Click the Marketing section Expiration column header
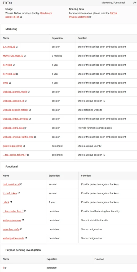The image size is (137, 272). pyautogui.click(x=57, y=38)
